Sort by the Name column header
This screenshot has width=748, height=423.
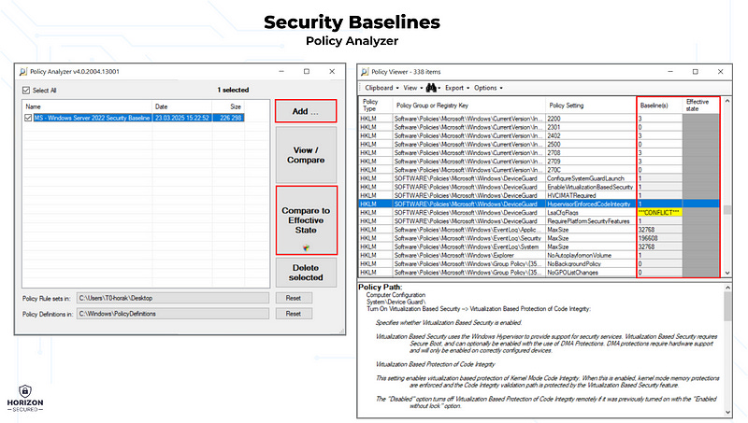tap(87, 106)
